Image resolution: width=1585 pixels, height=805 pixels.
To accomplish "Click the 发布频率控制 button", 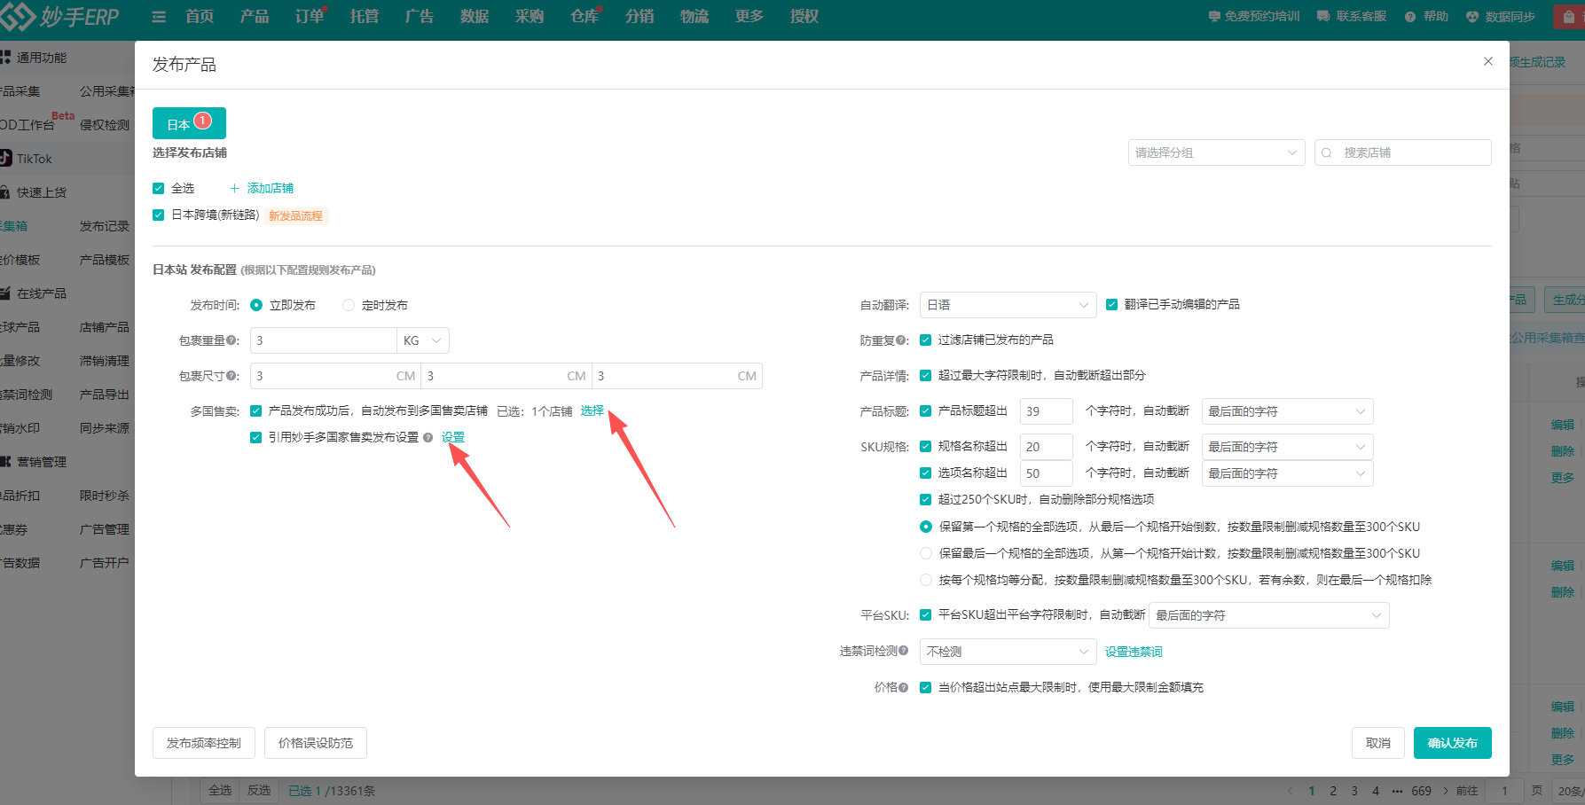I will coord(204,743).
